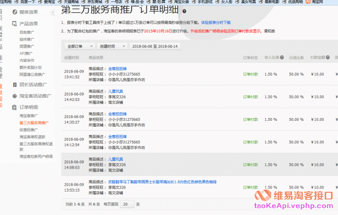Expand the 媒体效果 menu section
Viewport: 338px width, 215px height.
pyautogui.click(x=29, y=12)
